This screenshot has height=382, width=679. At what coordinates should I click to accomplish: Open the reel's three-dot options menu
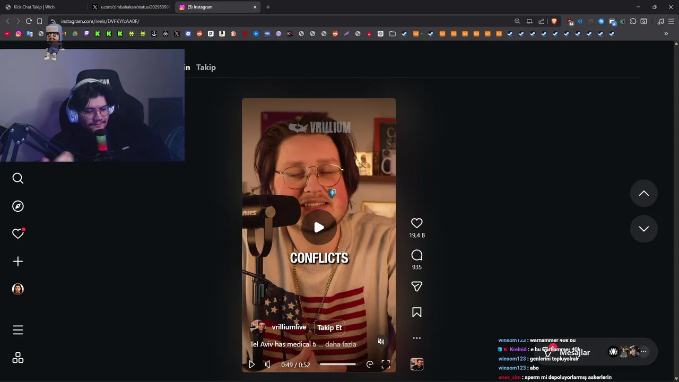417,338
